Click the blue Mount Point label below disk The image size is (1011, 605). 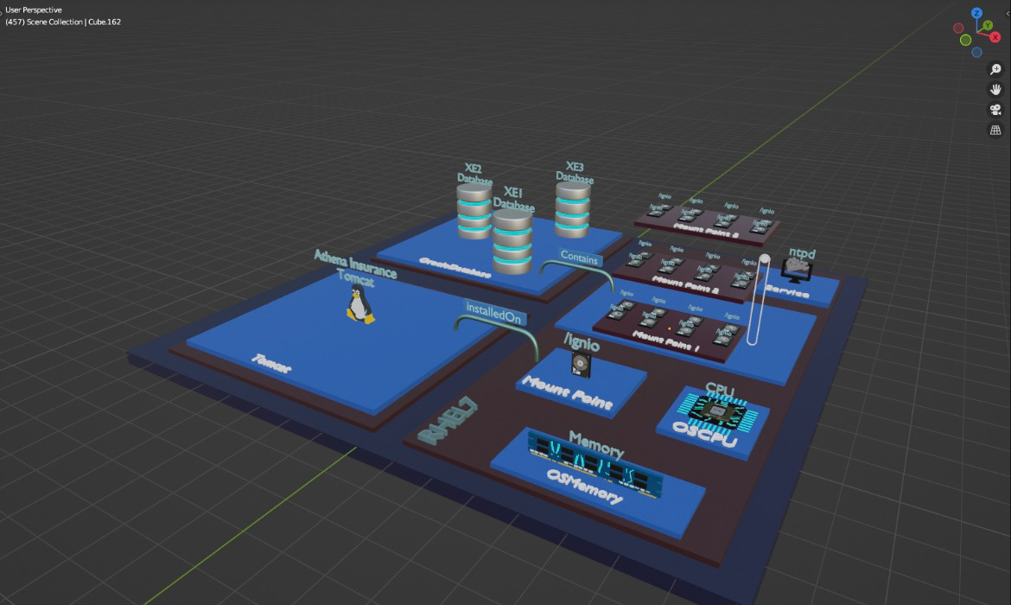tap(567, 392)
